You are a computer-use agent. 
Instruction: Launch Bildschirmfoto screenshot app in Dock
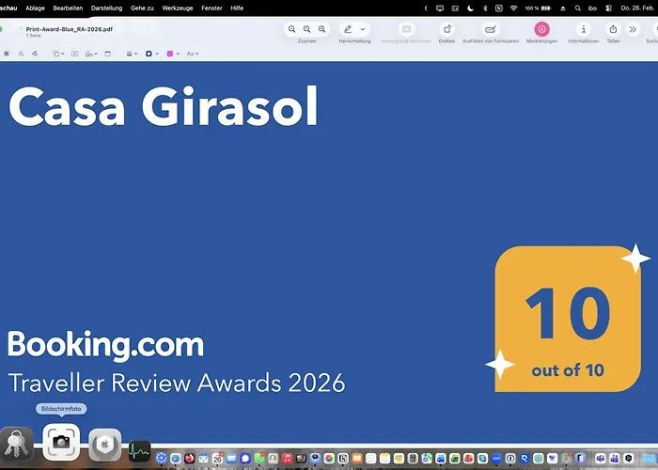click(61, 443)
